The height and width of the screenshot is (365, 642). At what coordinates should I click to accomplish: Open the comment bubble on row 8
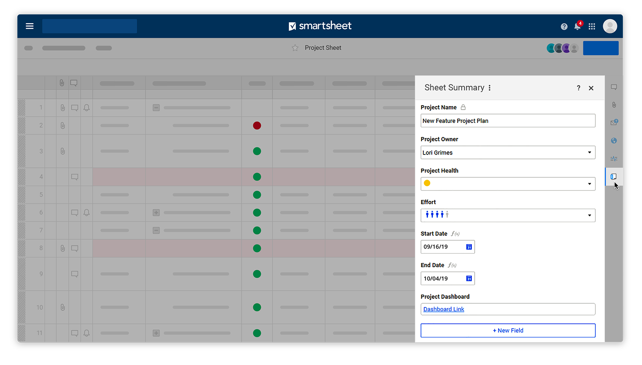coord(75,248)
